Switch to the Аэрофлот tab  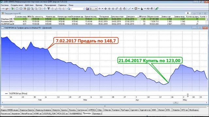16,113
